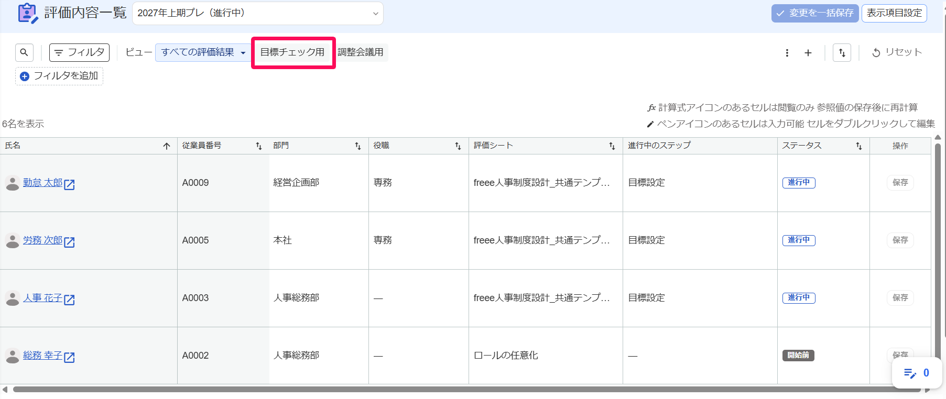Image resolution: width=946 pixels, height=399 pixels.
Task: Click the リセット button
Action: [x=897, y=52]
